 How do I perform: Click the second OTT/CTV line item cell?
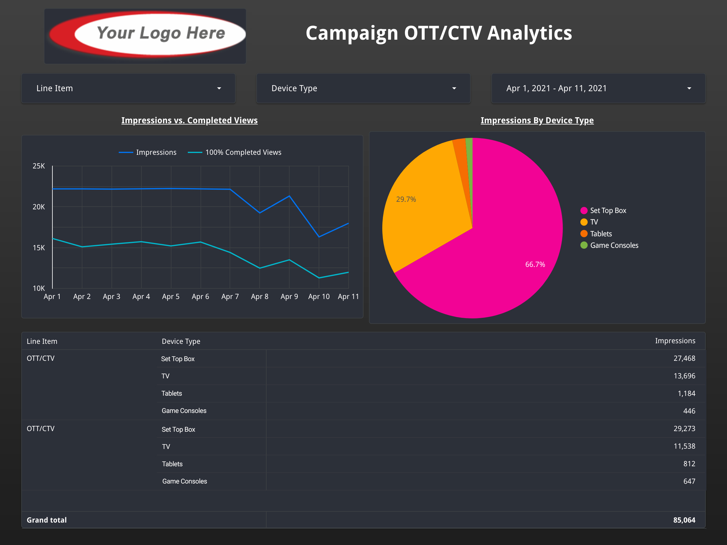pyautogui.click(x=41, y=429)
